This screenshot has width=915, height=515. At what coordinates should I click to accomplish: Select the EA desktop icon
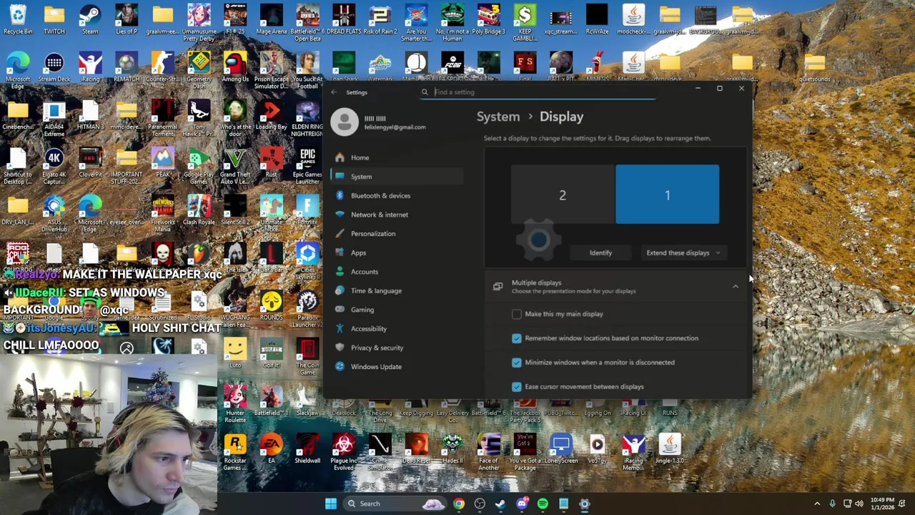click(272, 449)
